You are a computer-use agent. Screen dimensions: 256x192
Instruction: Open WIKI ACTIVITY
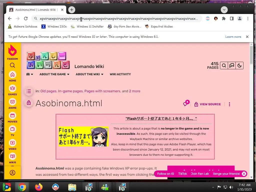point(120,74)
